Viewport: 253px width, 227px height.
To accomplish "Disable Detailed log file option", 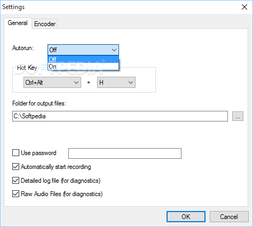I will pyautogui.click(x=15, y=181).
